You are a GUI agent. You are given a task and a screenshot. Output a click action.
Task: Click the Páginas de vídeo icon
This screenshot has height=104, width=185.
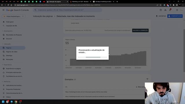[4, 52]
